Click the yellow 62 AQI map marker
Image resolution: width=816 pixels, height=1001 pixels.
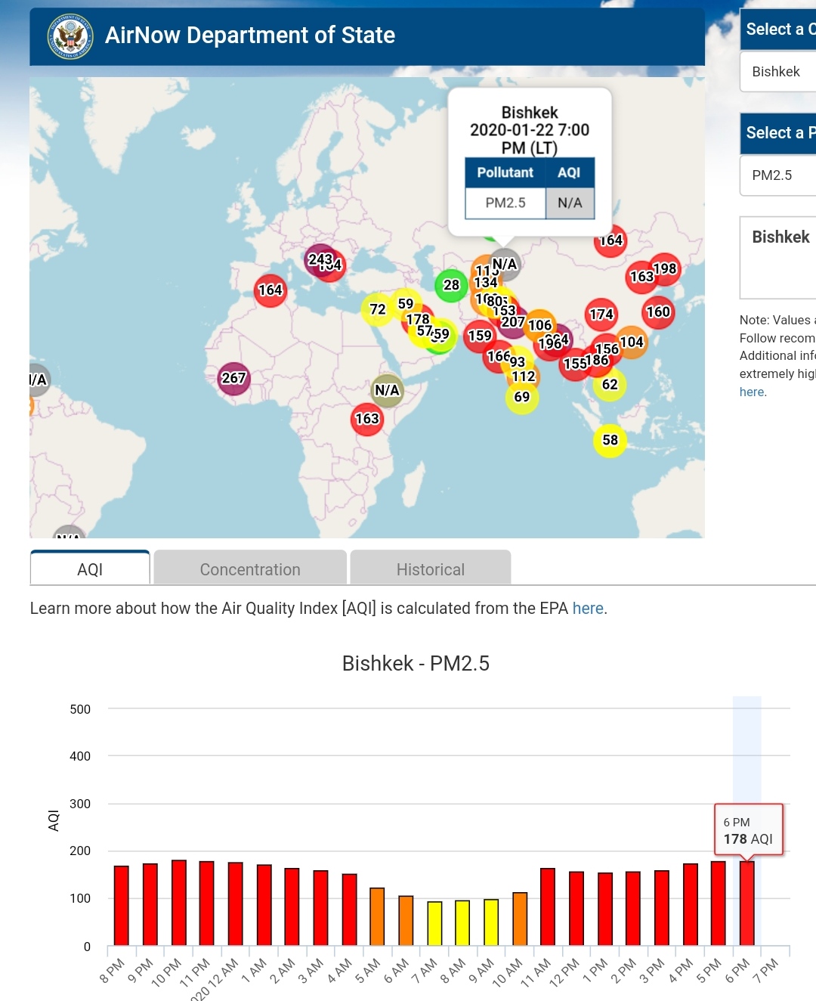tap(610, 385)
